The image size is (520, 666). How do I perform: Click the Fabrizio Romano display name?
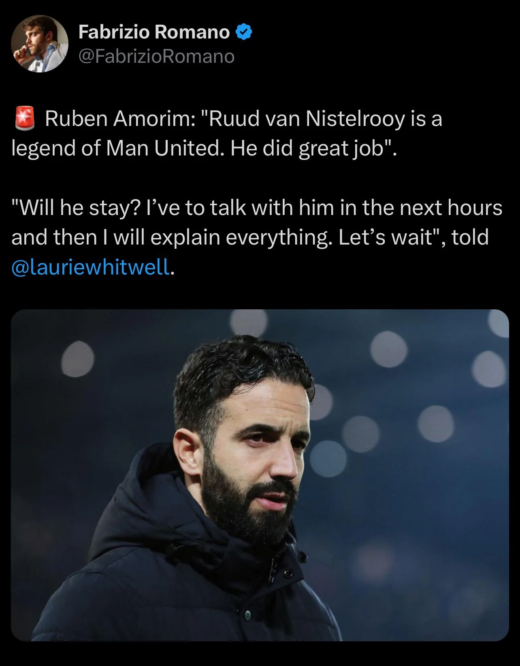pos(154,32)
